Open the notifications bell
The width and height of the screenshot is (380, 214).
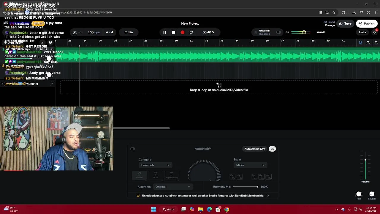(374, 32)
